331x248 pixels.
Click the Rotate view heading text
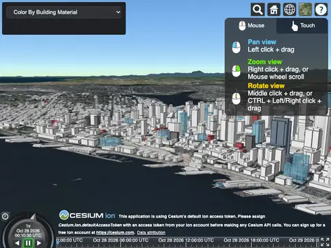tap(266, 86)
